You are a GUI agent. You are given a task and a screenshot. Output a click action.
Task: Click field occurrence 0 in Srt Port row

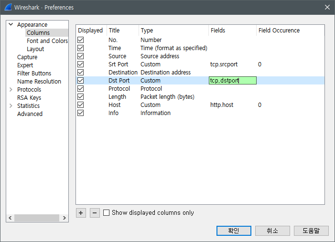(x=259, y=64)
